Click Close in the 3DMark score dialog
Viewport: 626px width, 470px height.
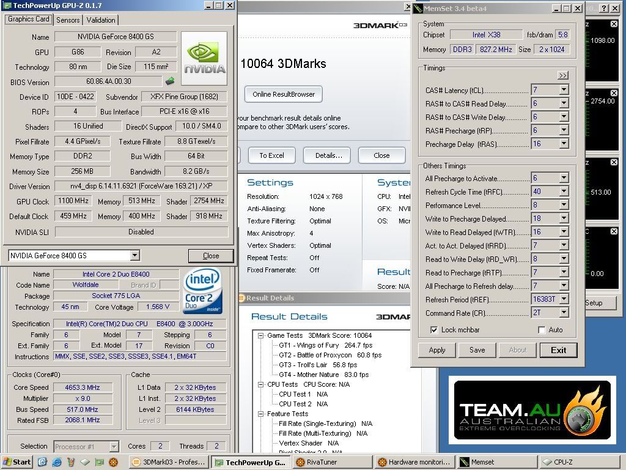point(381,155)
